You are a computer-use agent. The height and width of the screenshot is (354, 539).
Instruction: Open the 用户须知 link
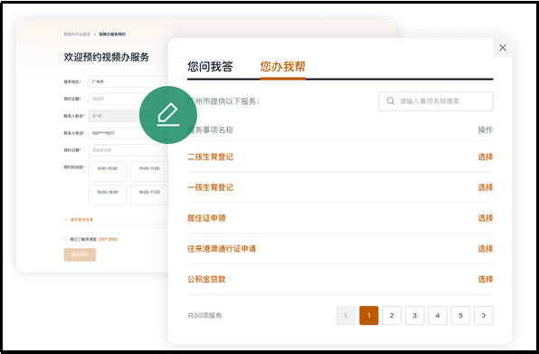click(x=109, y=239)
